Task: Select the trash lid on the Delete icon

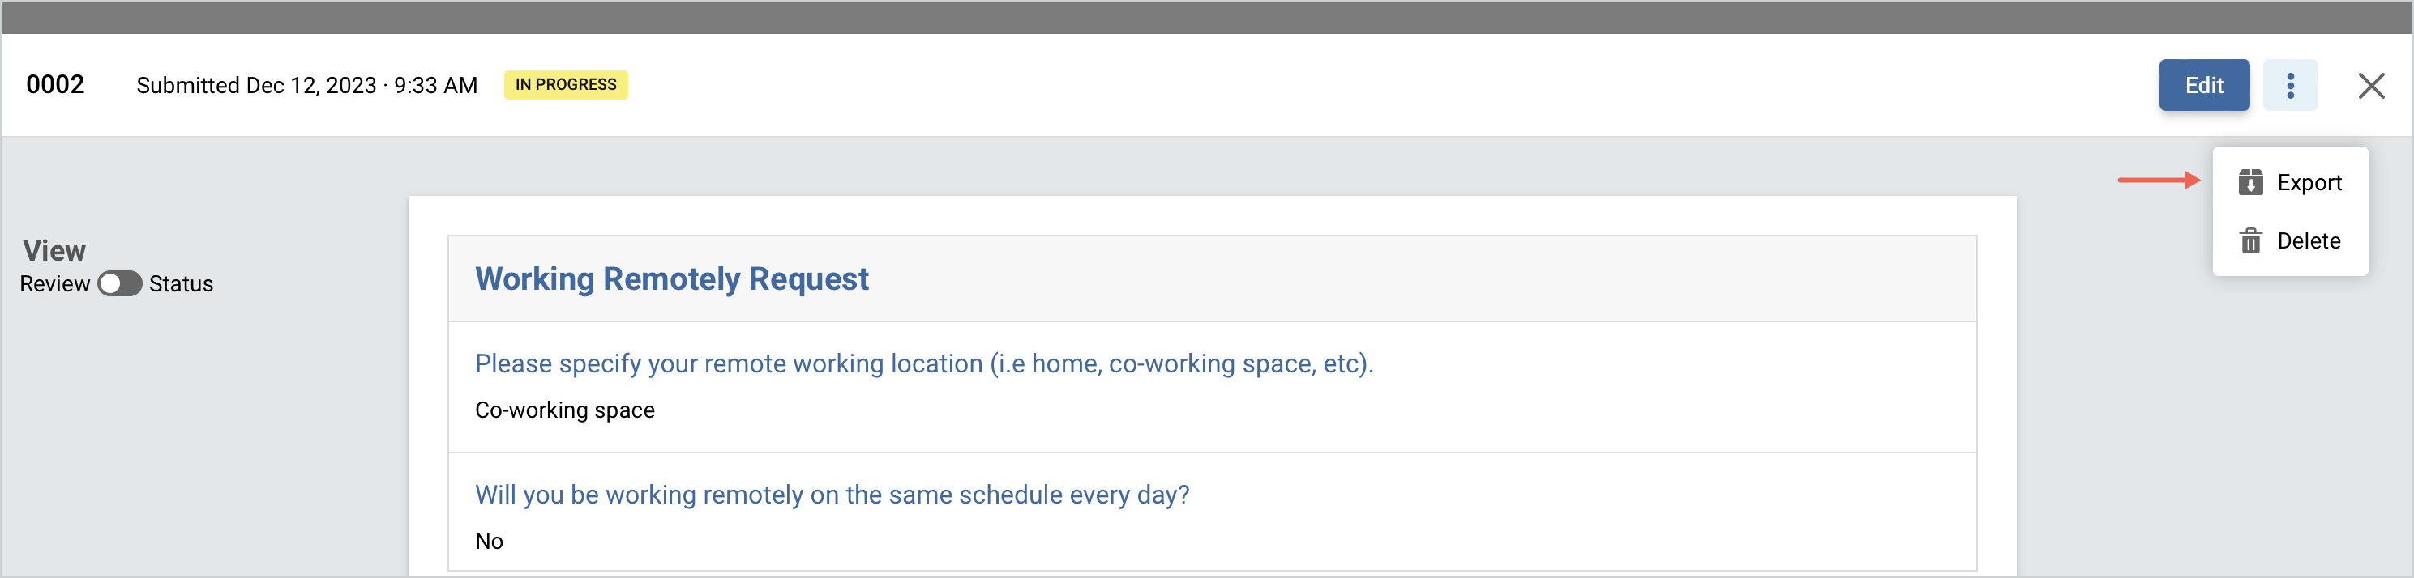Action: click(x=2252, y=232)
